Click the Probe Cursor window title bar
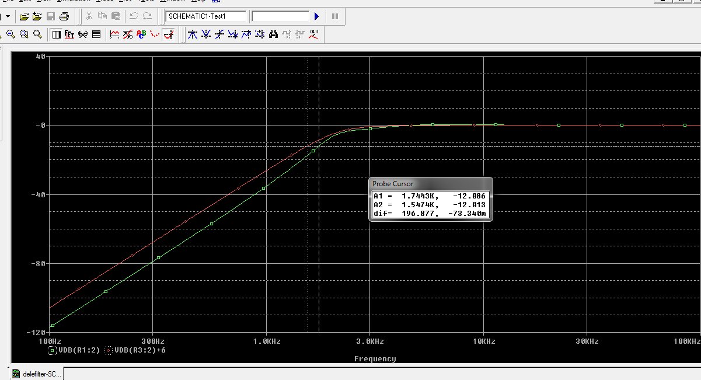This screenshot has height=380, width=701. 430,184
